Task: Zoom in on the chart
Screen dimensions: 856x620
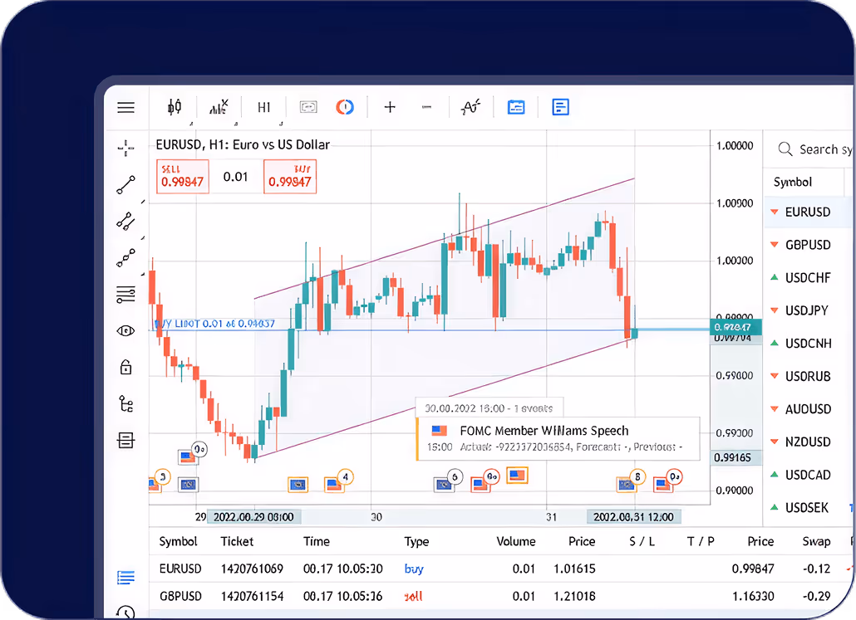Action: pos(389,107)
